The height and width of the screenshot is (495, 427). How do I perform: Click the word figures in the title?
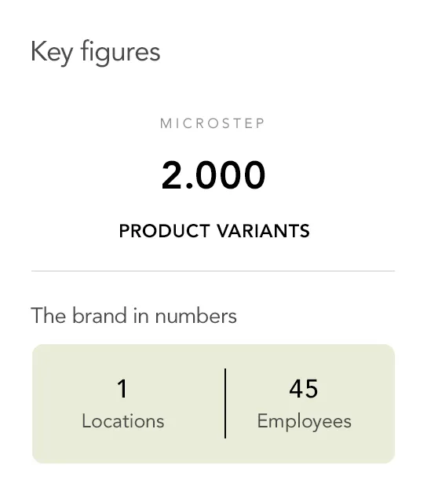(120, 53)
